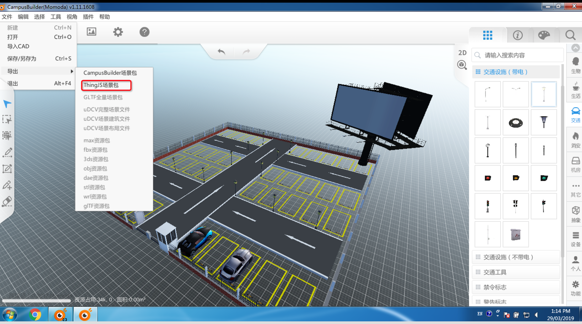Open Chrome from taskbar
Image resolution: width=582 pixels, height=324 pixels.
point(35,314)
